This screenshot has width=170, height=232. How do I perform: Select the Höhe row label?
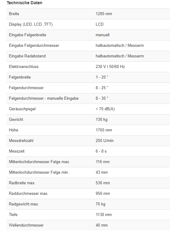pyautogui.click(x=14, y=130)
